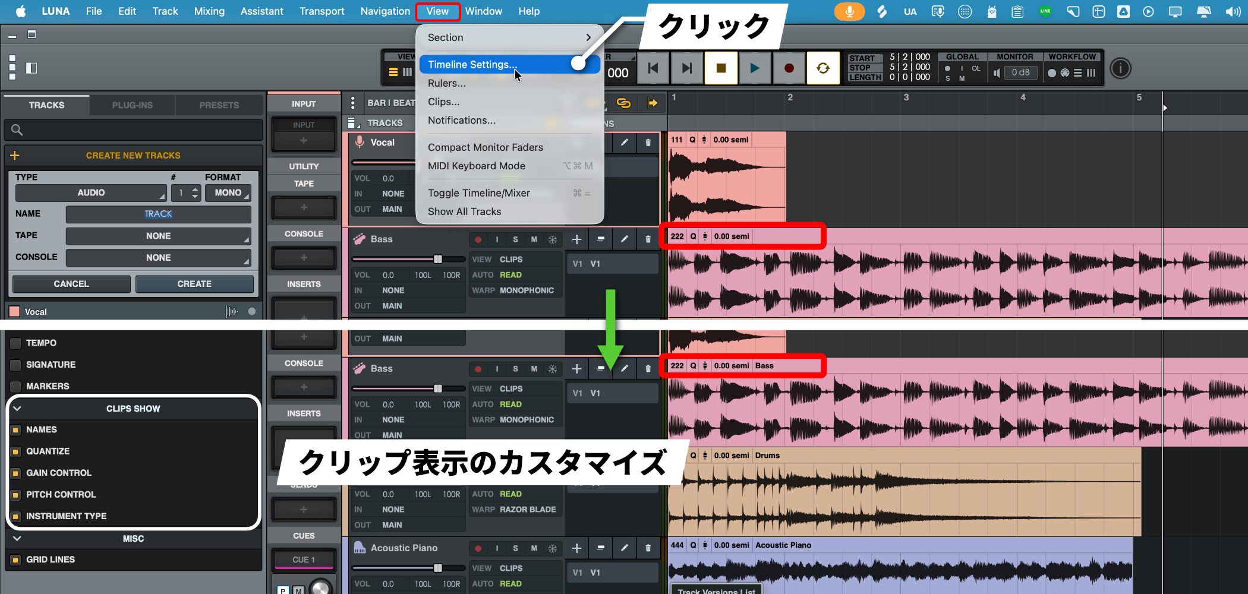Click the info icon beside Workflow panel
This screenshot has height=594, width=1248.
[x=1120, y=68]
